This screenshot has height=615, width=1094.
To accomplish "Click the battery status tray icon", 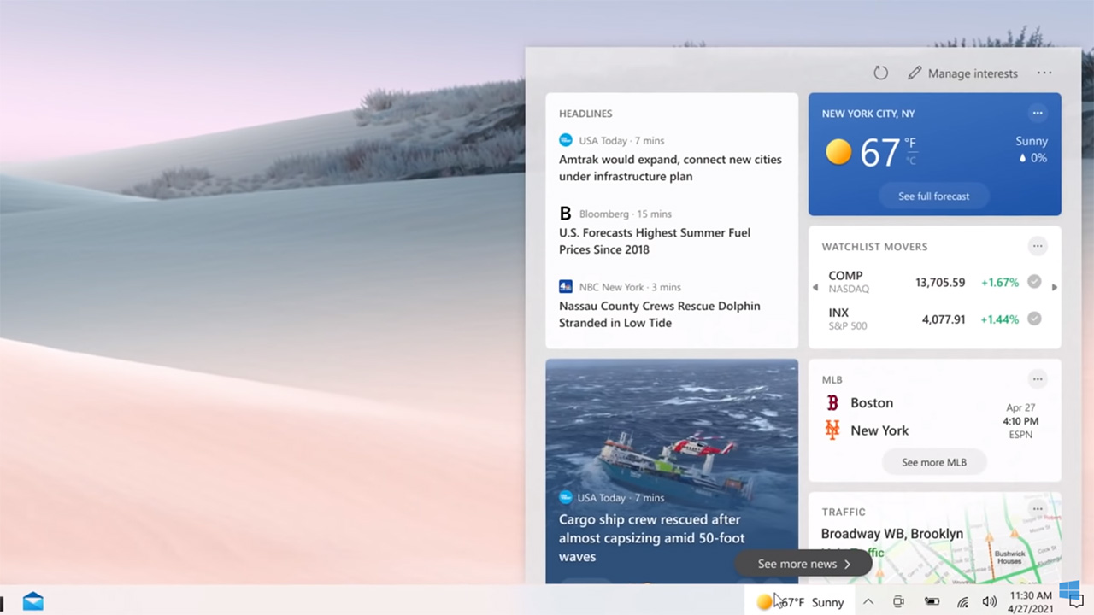I will point(932,602).
